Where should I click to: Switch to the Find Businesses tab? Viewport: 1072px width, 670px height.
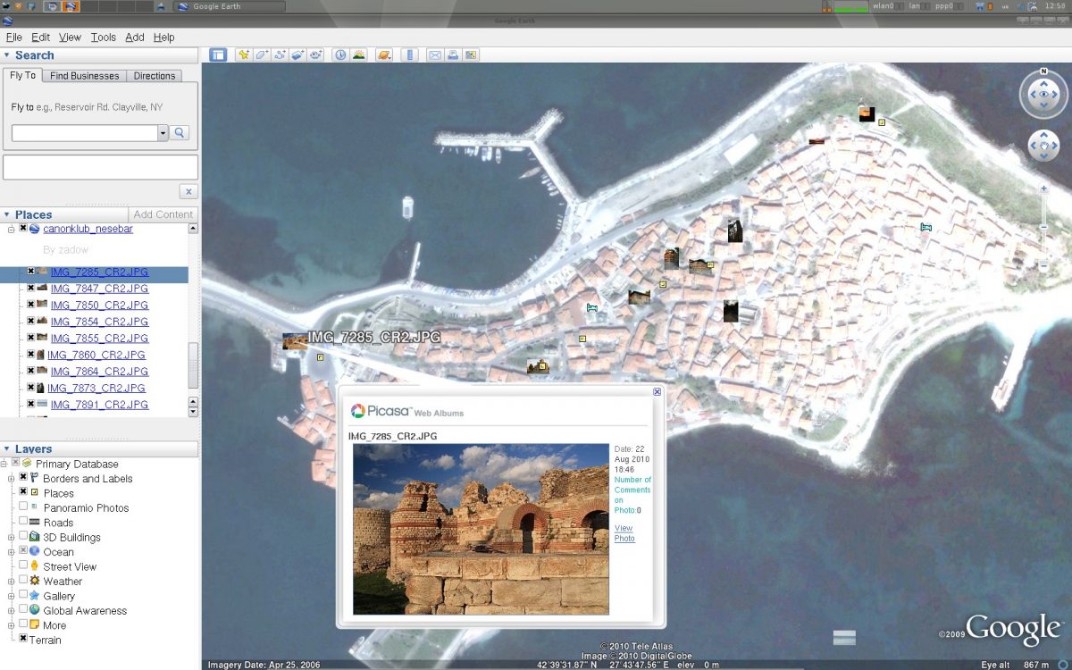(x=84, y=76)
